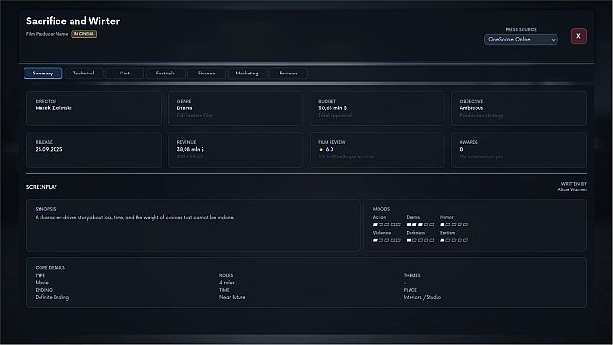Viewport: 613px width, 345px height.
Task: Switch to the Technical tab
Action: pos(84,74)
